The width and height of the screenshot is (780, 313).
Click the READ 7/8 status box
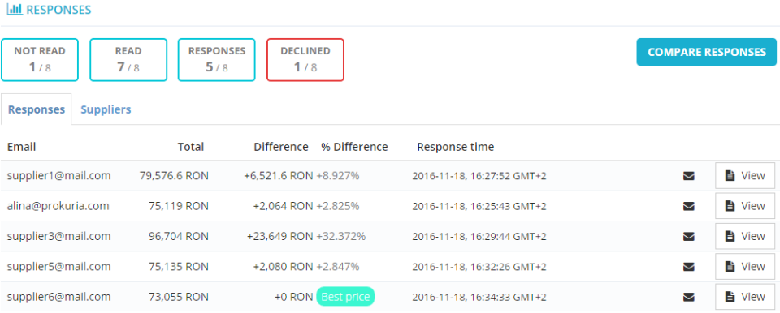128,60
